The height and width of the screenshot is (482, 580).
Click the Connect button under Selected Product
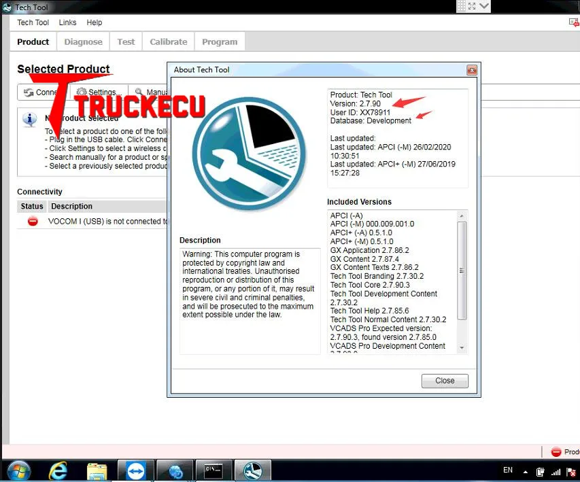point(43,92)
